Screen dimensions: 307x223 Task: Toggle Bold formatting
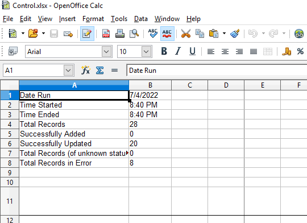[164, 51]
